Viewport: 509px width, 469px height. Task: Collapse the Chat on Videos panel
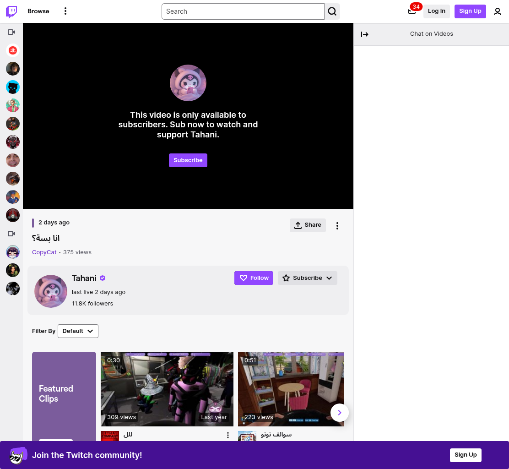tap(364, 34)
